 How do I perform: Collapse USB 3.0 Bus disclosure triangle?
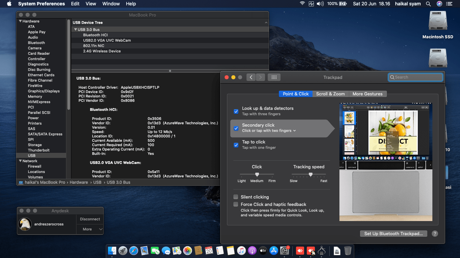75,30
